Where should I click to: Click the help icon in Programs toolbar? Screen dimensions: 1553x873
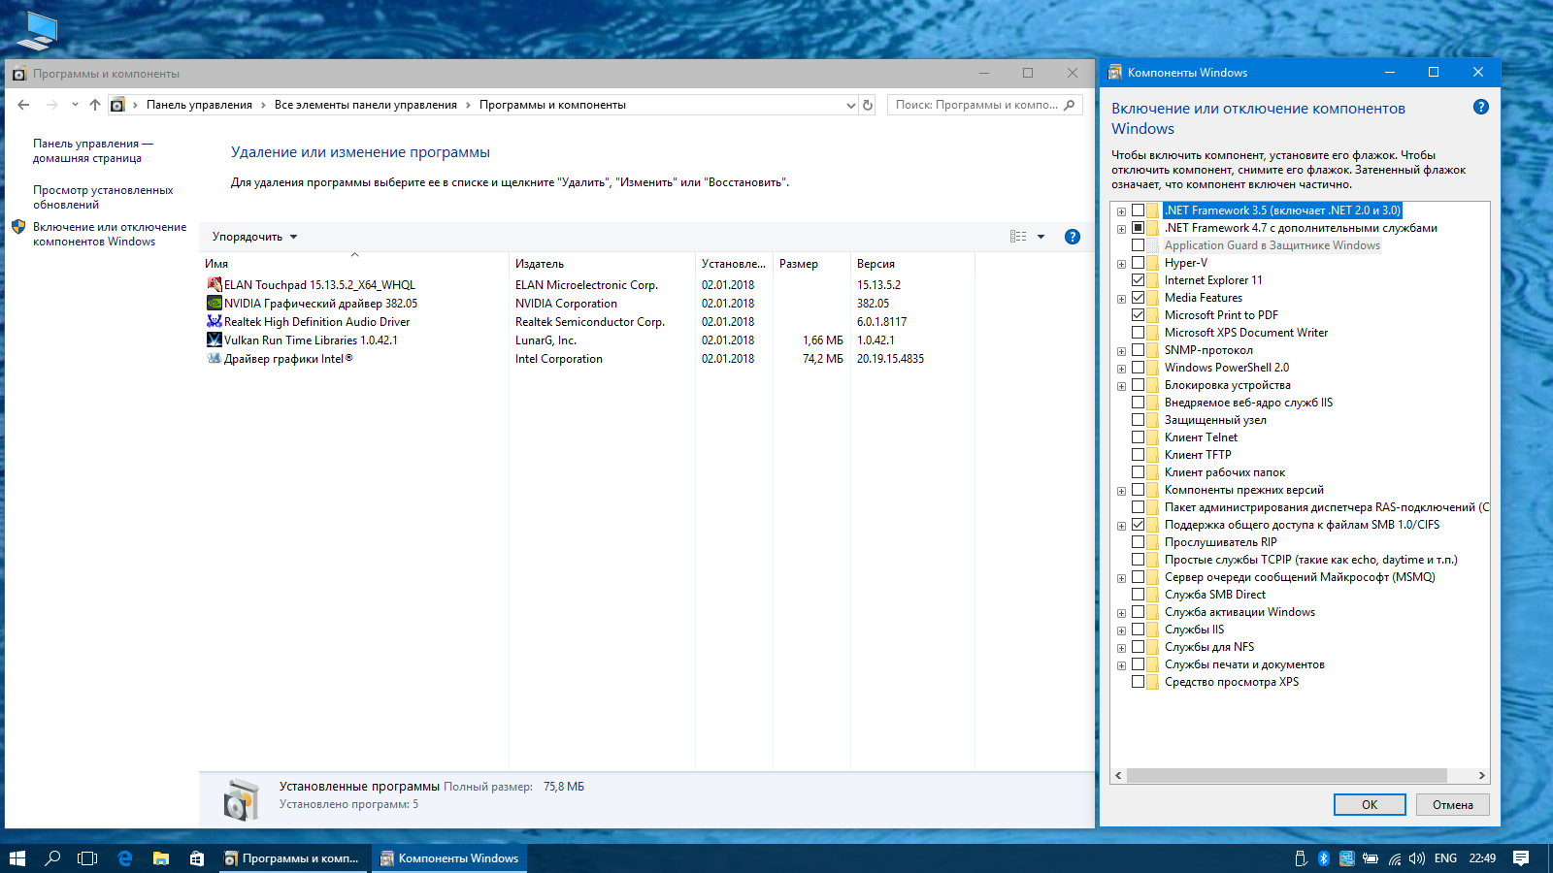[x=1072, y=237]
